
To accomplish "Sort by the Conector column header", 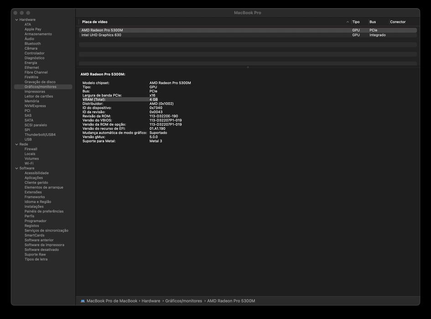I will [398, 22].
